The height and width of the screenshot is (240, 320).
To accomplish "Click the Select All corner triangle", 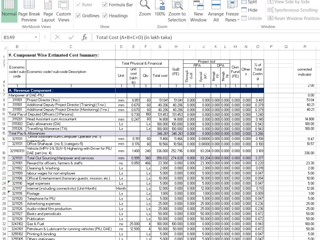I will (5, 47).
